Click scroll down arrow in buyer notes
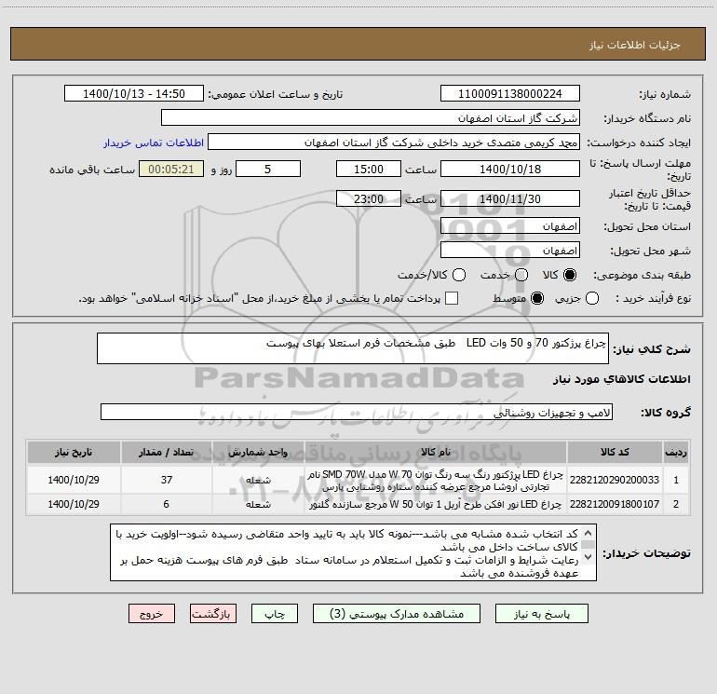The height and width of the screenshot is (694, 717). click(x=588, y=557)
